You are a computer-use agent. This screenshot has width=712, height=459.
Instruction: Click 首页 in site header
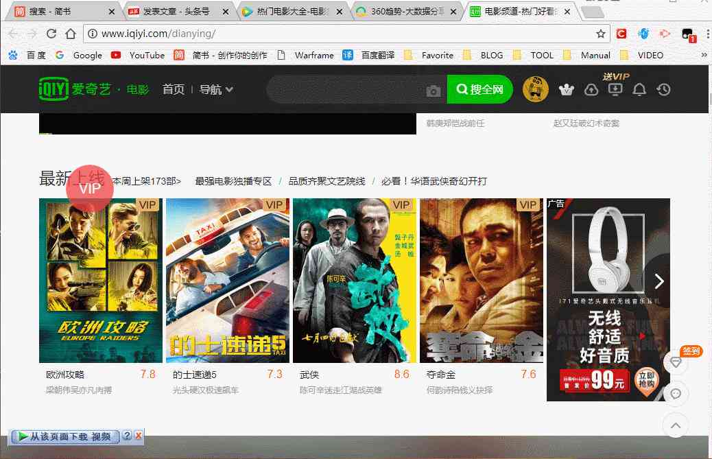coord(174,89)
